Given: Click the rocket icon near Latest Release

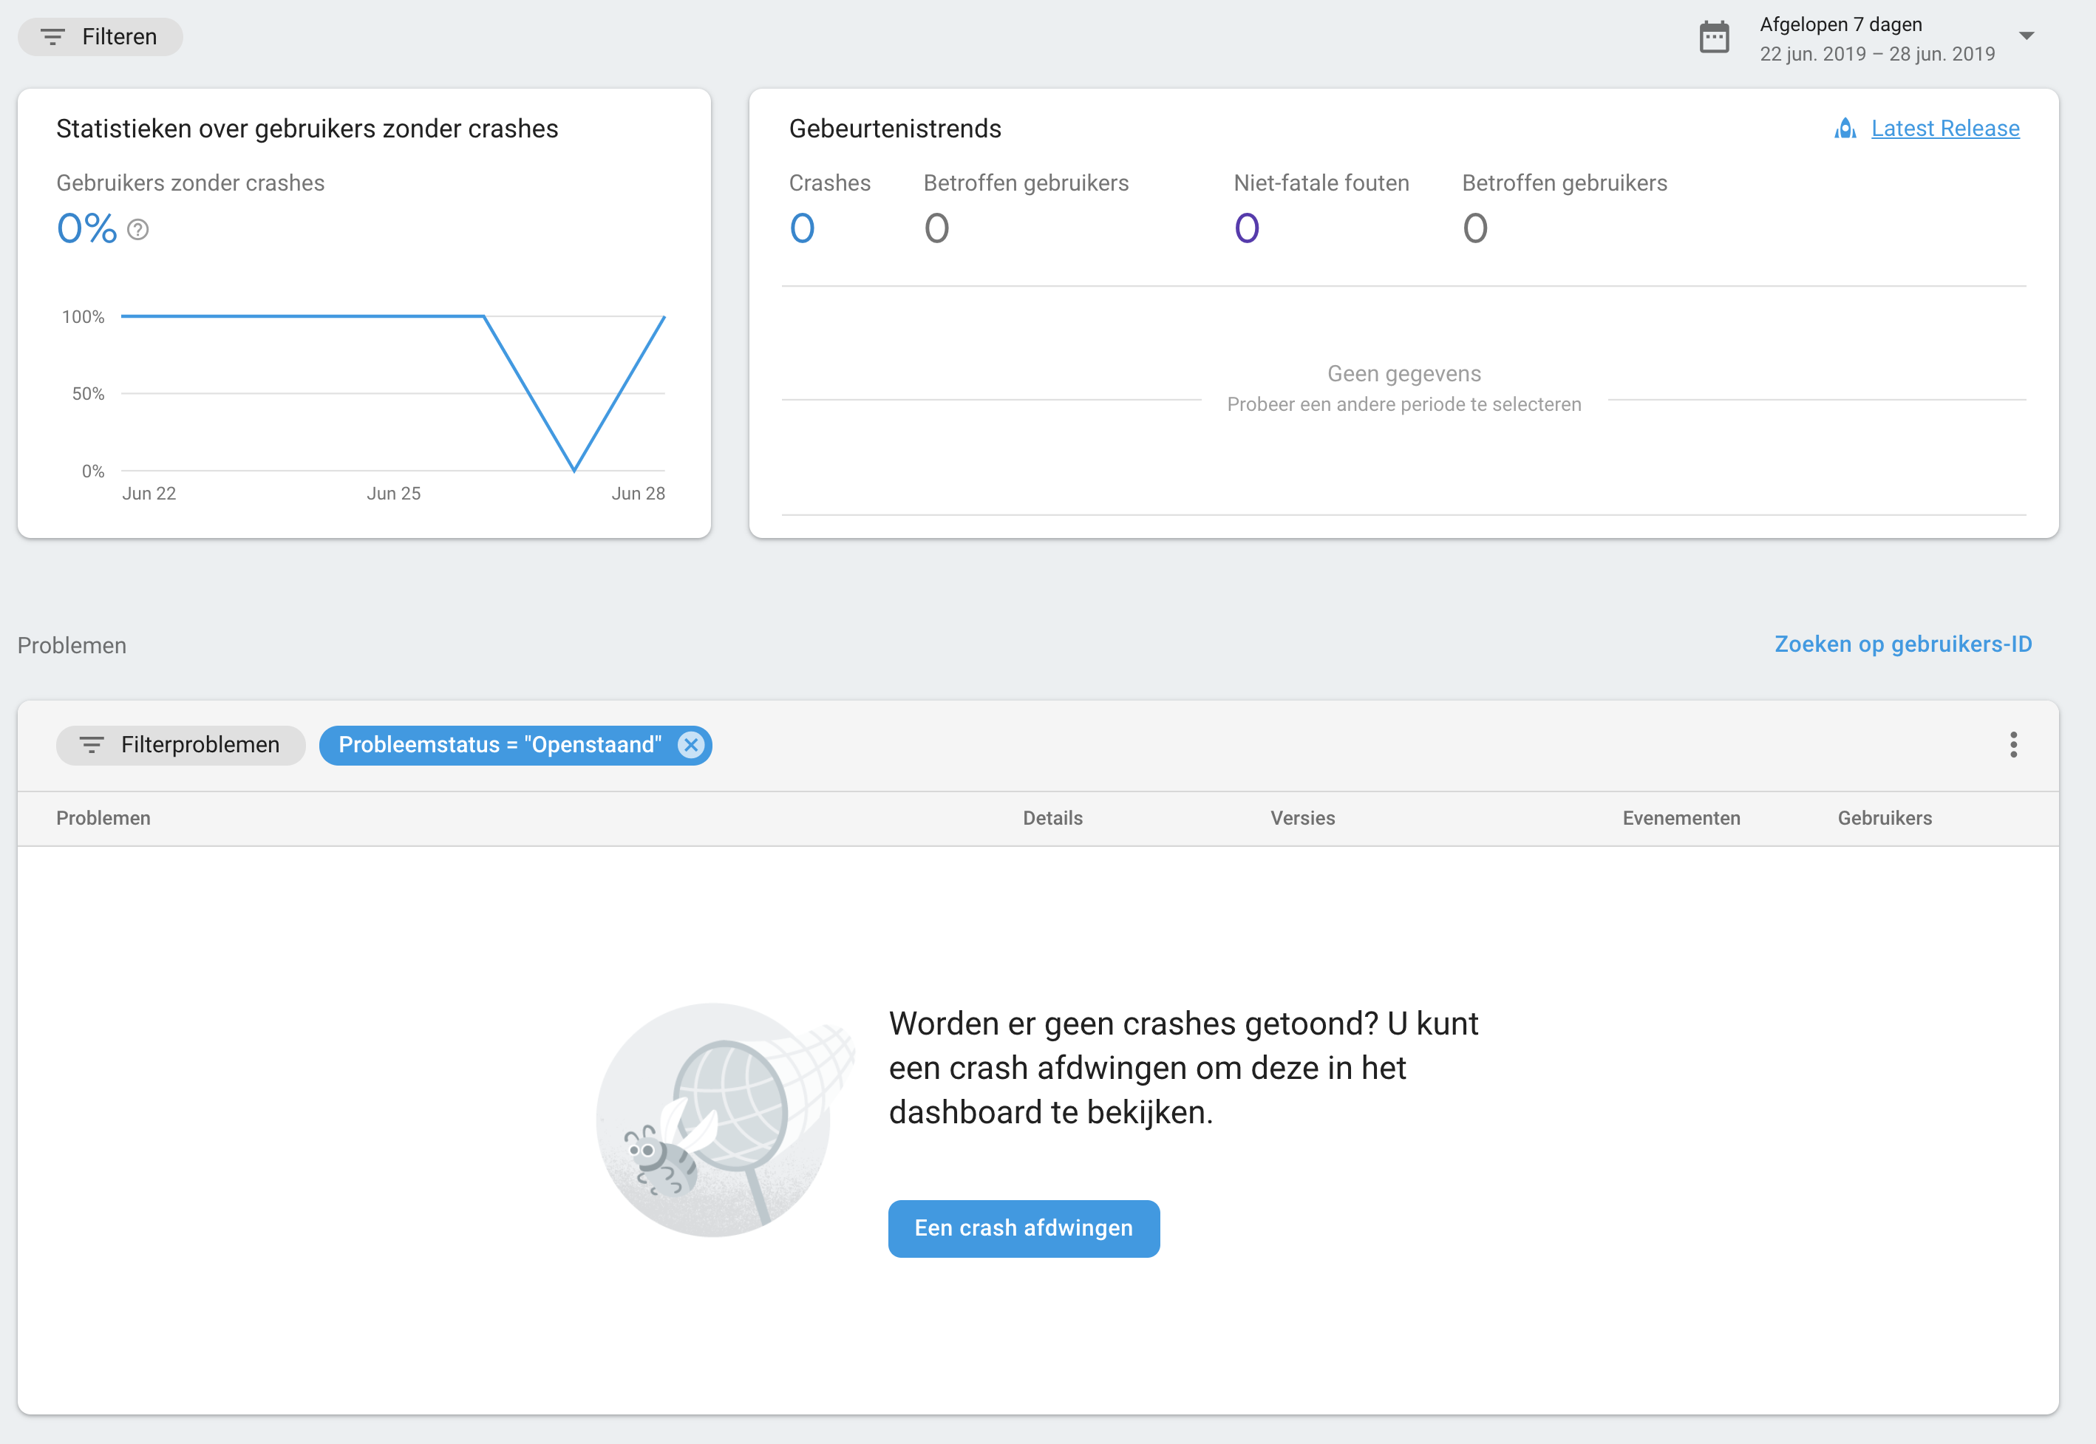Looking at the screenshot, I should 1845,129.
